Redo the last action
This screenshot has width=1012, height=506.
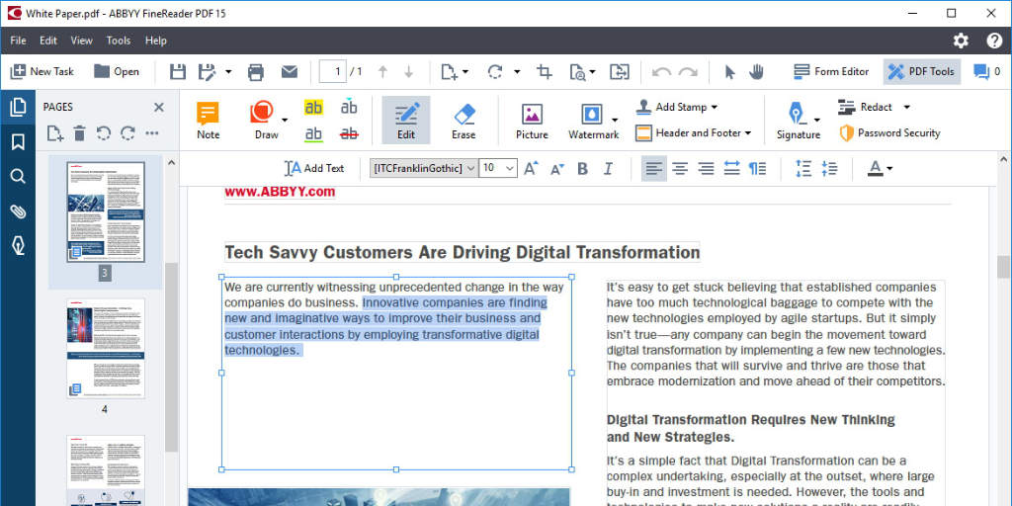tap(688, 71)
